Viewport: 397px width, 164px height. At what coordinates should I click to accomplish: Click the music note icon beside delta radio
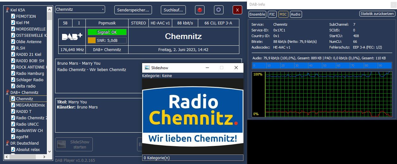[13, 86]
